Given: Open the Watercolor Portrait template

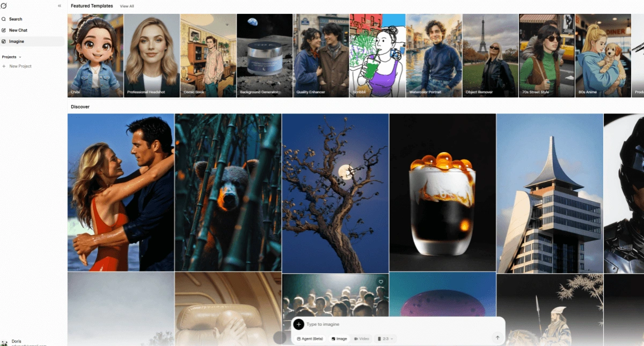Looking at the screenshot, I should coord(434,55).
